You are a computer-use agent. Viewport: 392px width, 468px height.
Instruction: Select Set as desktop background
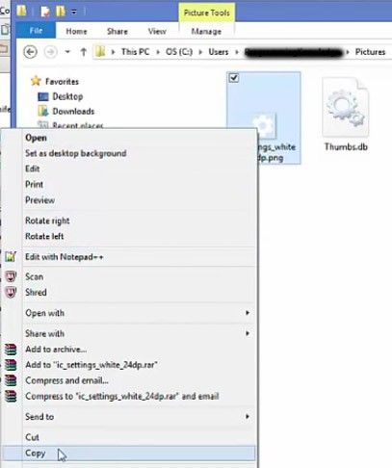(x=76, y=153)
